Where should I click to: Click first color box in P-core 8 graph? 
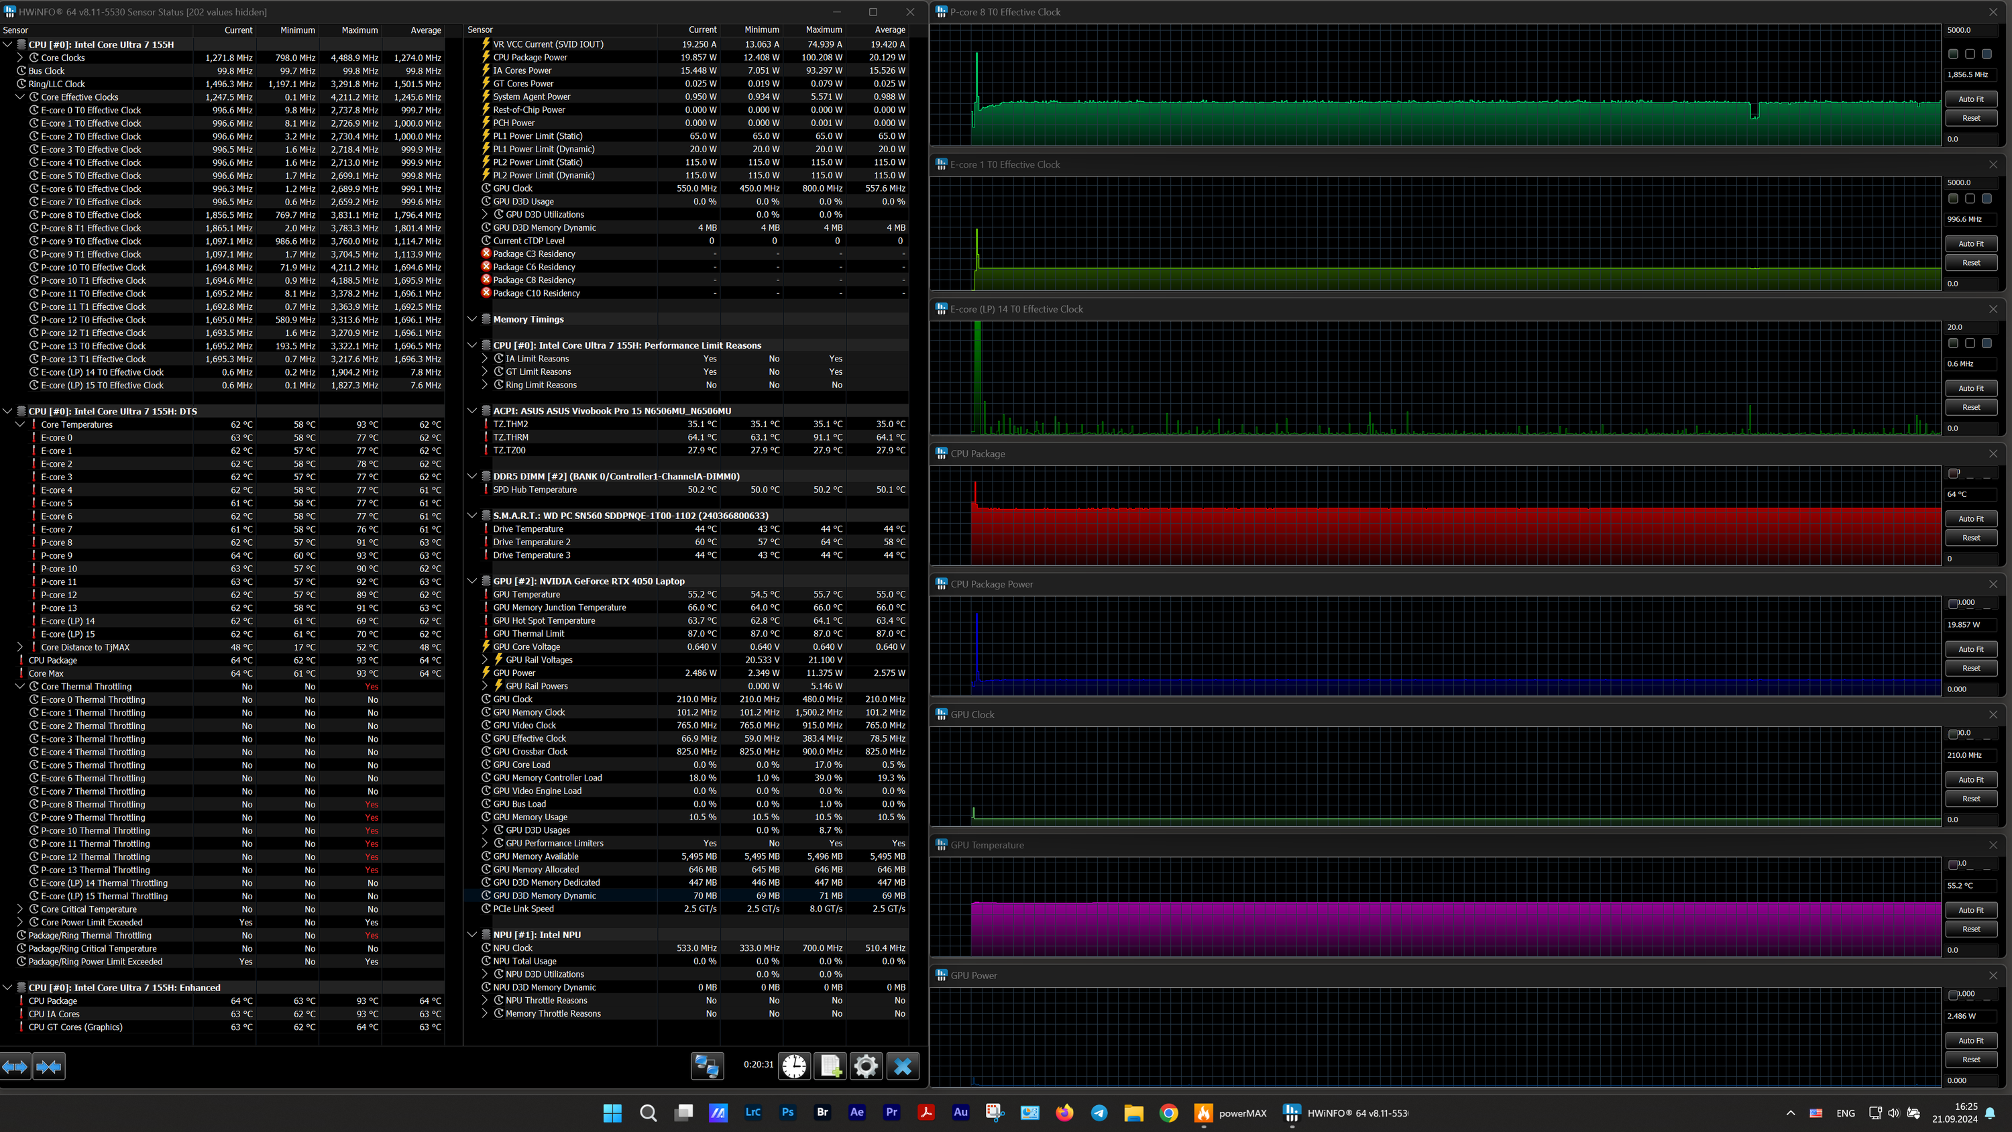coord(1952,54)
